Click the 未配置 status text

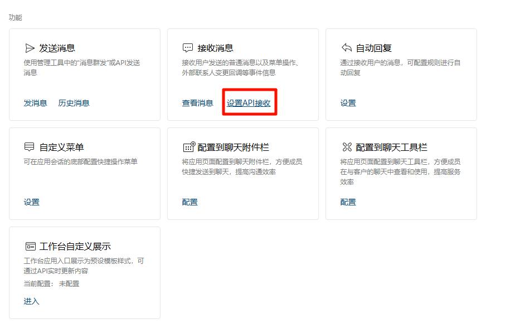[69, 284]
